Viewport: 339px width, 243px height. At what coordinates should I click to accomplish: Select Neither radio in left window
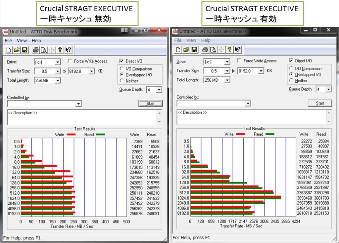pos(122,81)
